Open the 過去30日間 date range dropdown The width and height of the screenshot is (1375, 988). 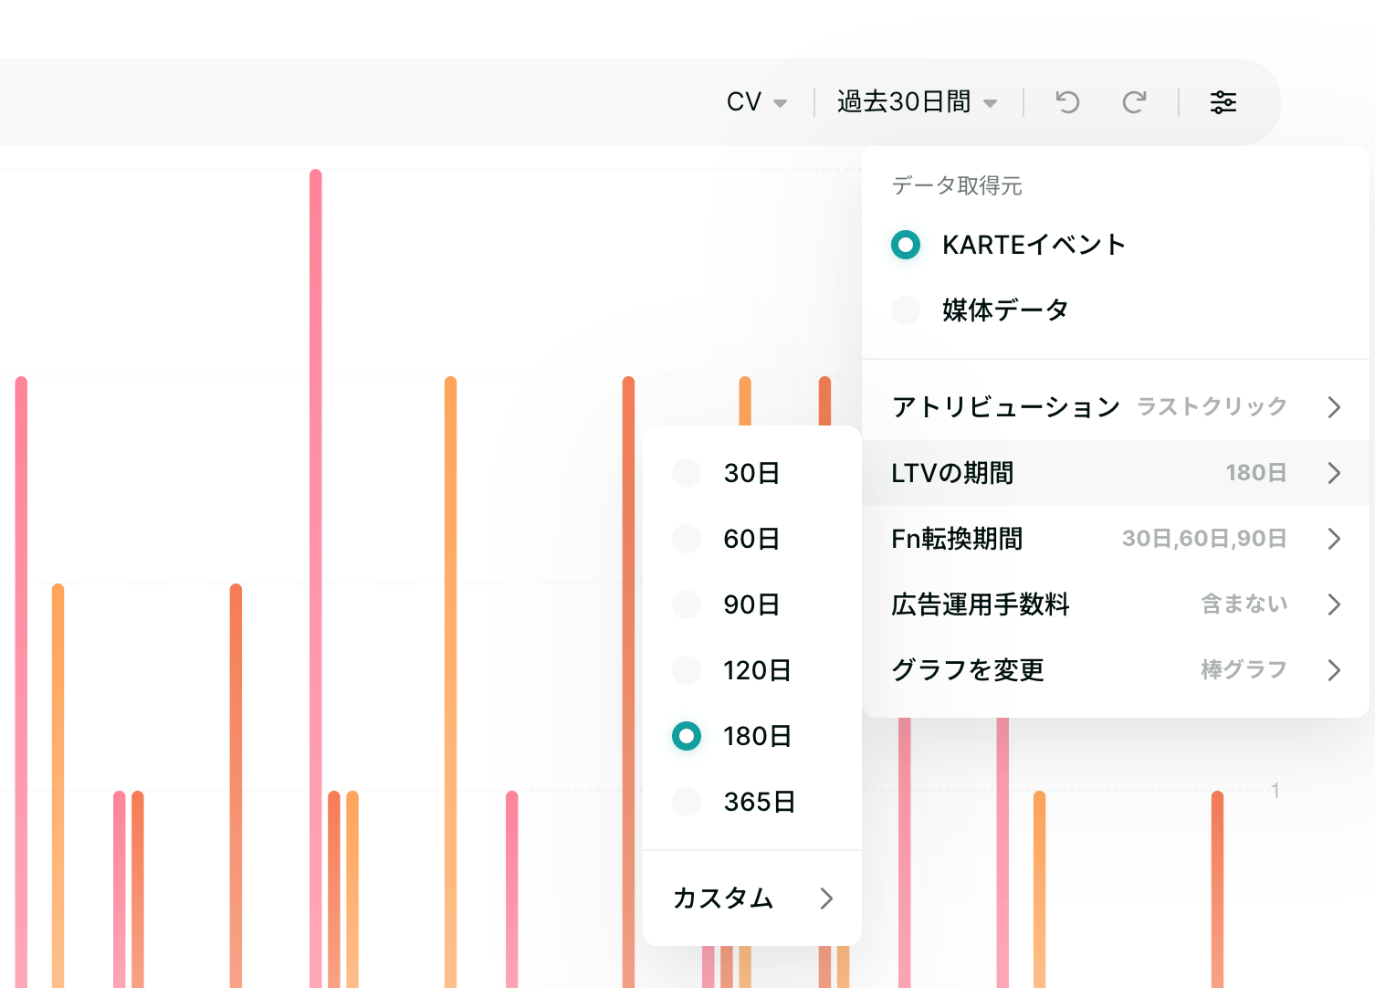coord(917,102)
